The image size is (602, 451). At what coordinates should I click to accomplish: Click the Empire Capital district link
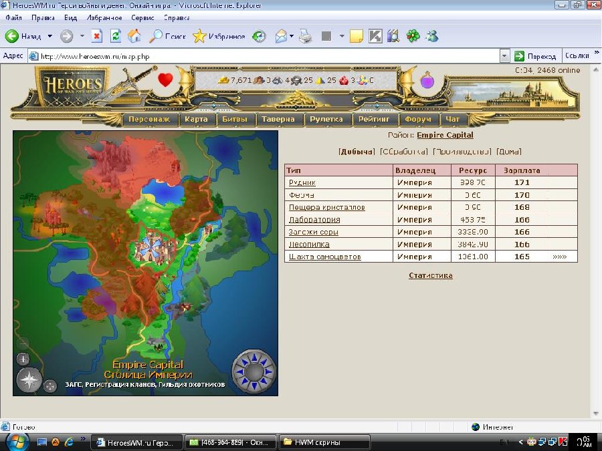click(x=445, y=135)
